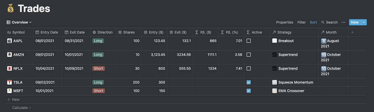Screen dimensions: 374x112
Task: Check the Active checkbox for AAPL
Action: (249, 41)
